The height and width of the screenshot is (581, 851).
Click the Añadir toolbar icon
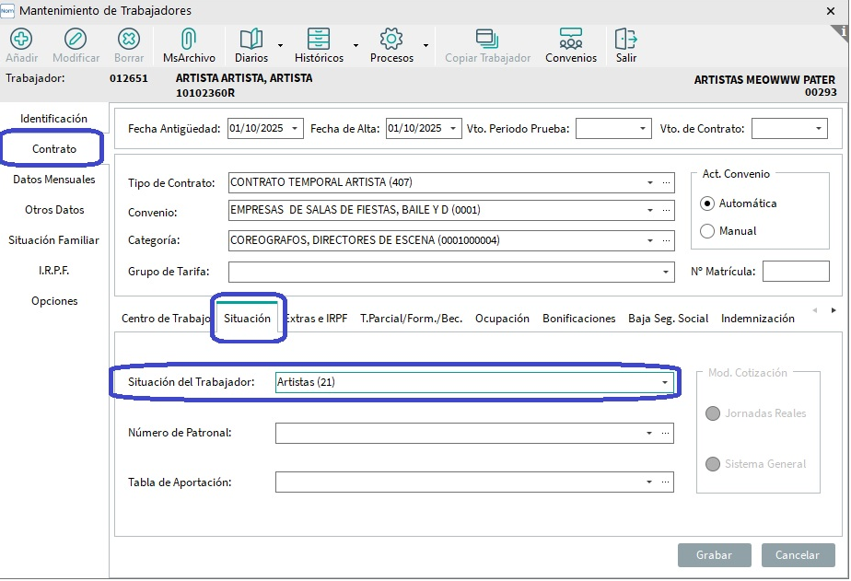coord(21,39)
